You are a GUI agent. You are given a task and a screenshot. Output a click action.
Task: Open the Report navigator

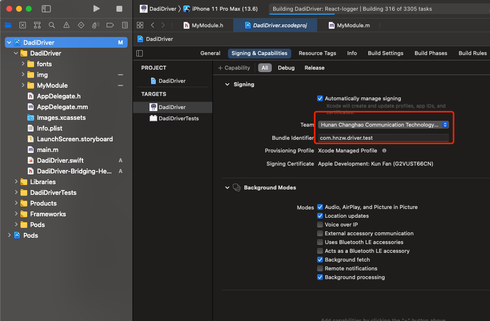(125, 25)
